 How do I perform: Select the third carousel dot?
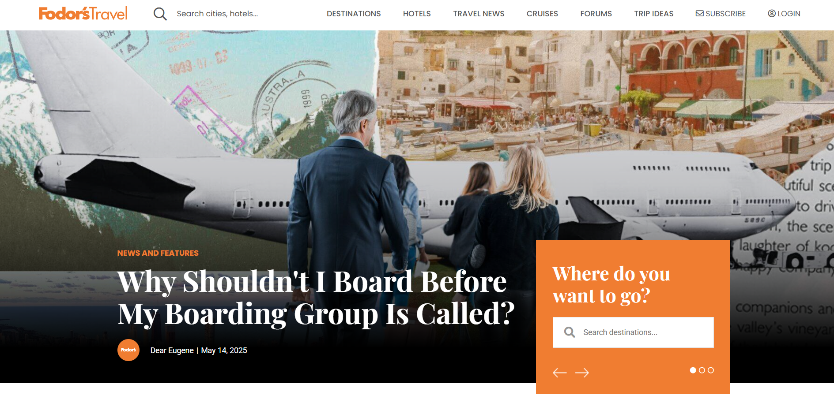711,370
